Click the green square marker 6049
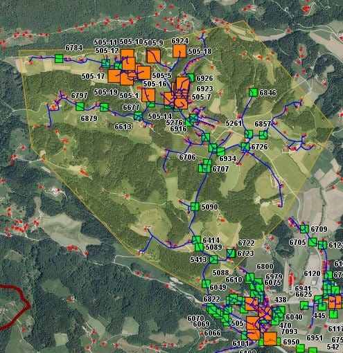This screenshot has height=353, width=343. [206, 284]
